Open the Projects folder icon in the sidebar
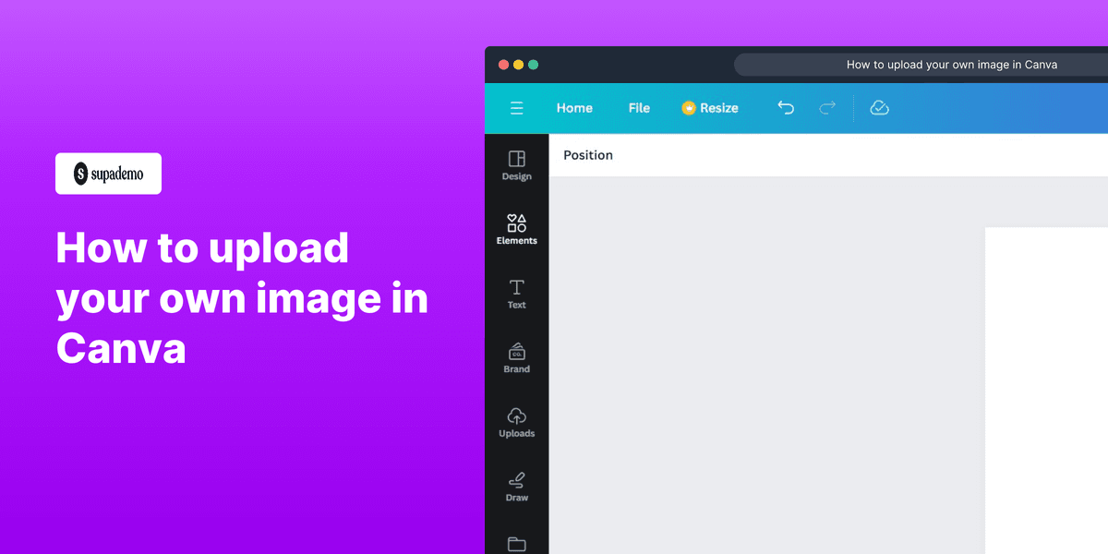Screen dimensions: 1108x554 click(516, 545)
